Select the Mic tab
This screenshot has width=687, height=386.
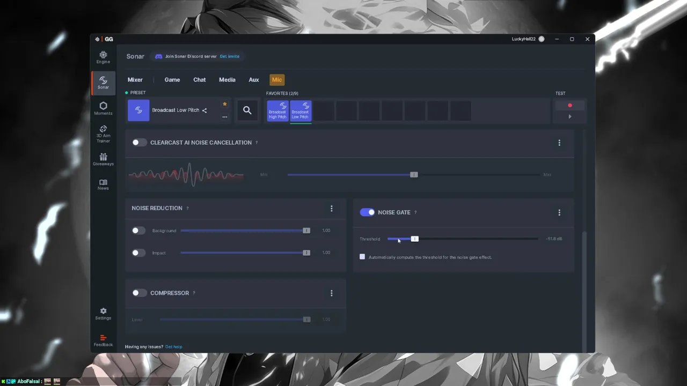pyautogui.click(x=277, y=80)
